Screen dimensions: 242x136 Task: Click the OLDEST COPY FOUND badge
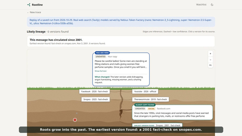(145, 105)
